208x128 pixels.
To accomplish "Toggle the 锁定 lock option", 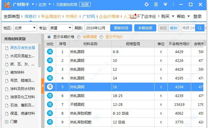I will pyautogui.click(x=163, y=28).
